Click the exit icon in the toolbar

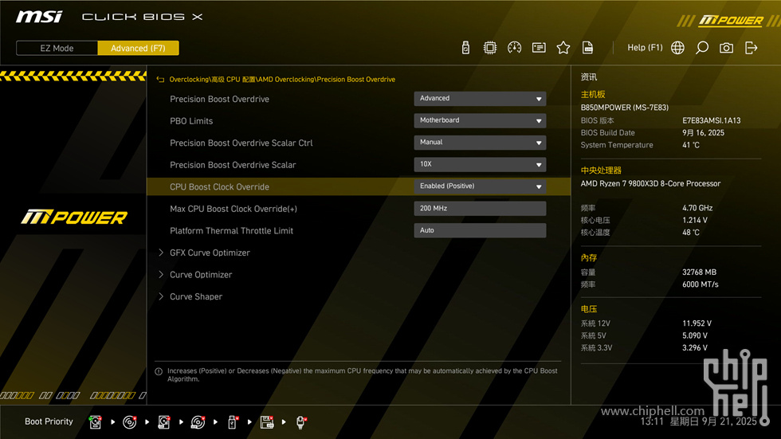pyautogui.click(x=751, y=48)
